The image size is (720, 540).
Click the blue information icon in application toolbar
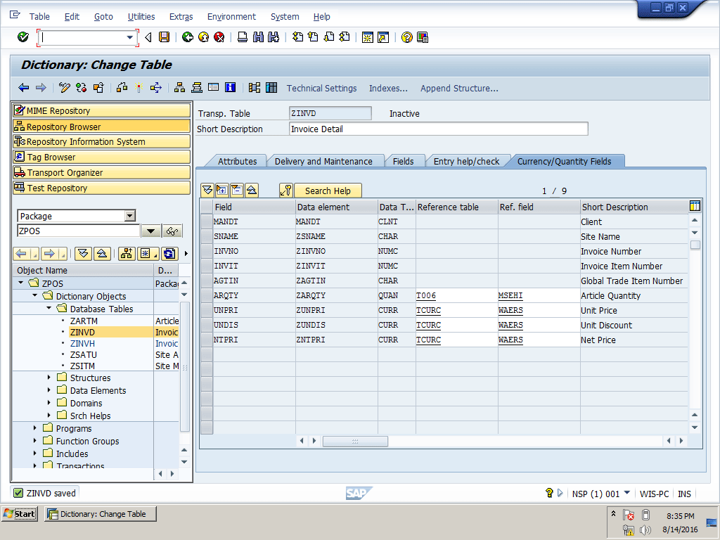(x=230, y=88)
